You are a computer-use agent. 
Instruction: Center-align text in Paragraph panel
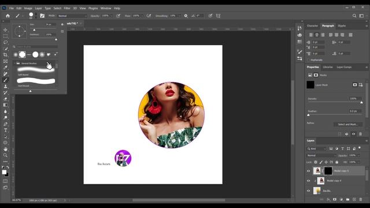tap(317, 35)
